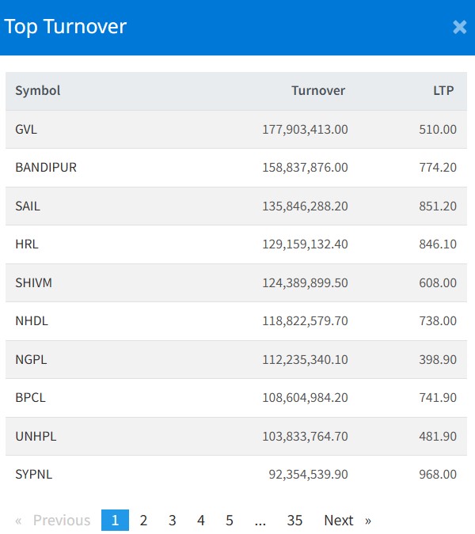The width and height of the screenshot is (475, 534).
Task: Click the Previous page button
Action: pyautogui.click(x=53, y=520)
